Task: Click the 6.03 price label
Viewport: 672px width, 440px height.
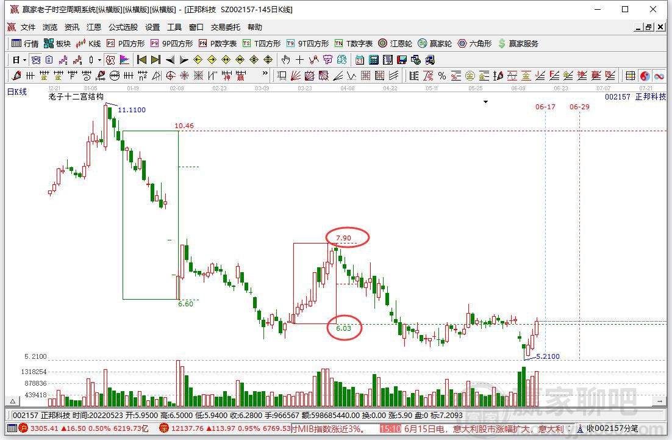Action: (x=343, y=328)
